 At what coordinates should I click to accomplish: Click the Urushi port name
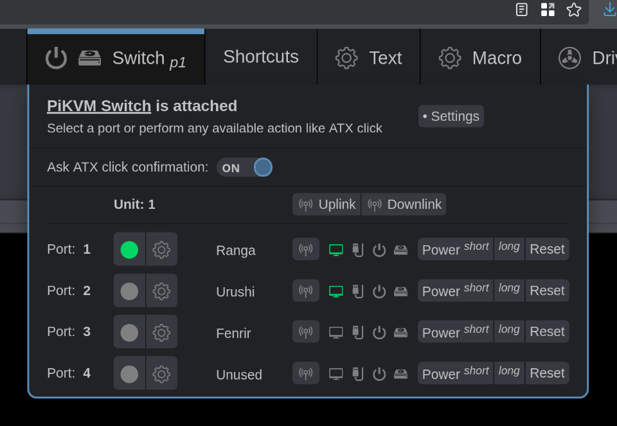coord(235,292)
